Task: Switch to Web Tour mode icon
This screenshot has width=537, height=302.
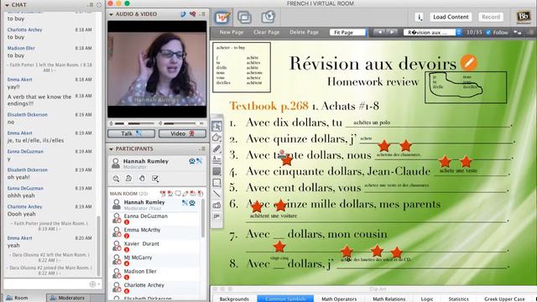Action: [x=268, y=17]
